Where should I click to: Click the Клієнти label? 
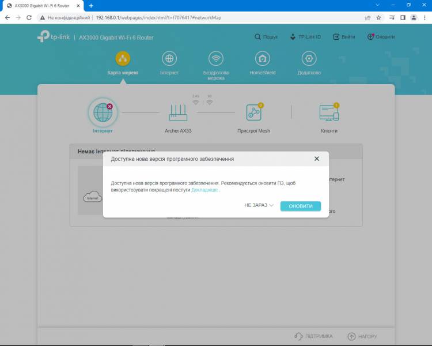(329, 131)
